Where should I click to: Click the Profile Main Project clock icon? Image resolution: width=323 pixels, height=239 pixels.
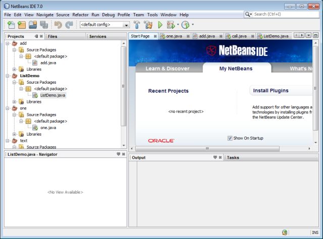tap(185, 25)
